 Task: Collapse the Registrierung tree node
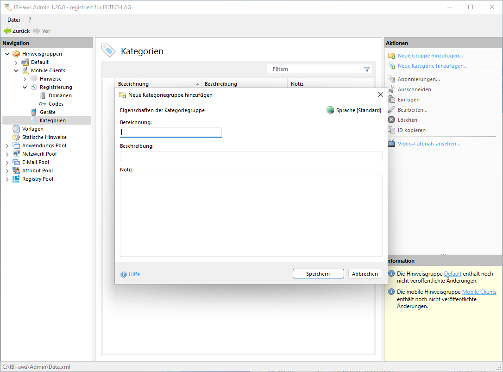pyautogui.click(x=25, y=88)
